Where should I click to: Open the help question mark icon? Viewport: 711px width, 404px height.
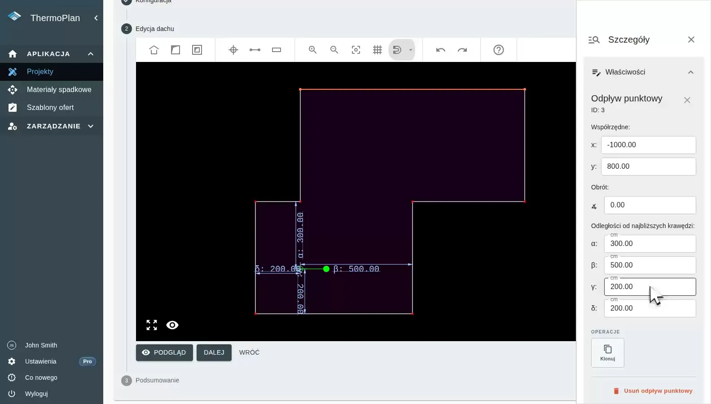(x=499, y=50)
